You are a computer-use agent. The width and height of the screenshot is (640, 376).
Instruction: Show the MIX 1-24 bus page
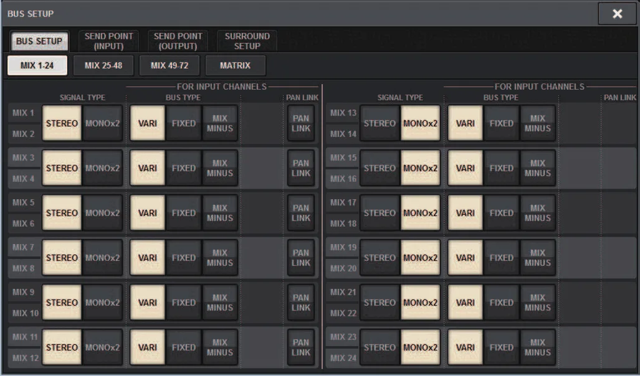point(37,65)
